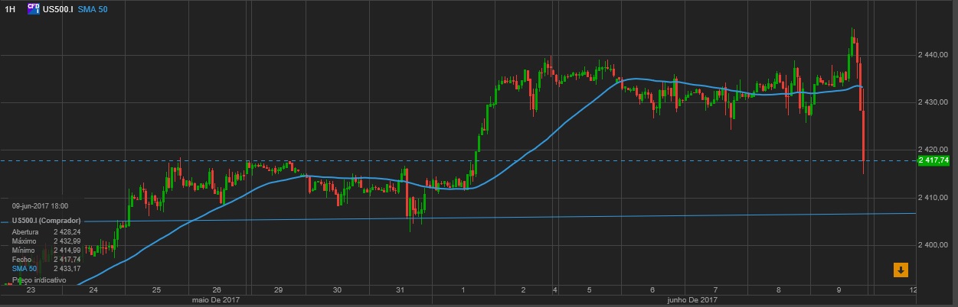Click date 9 on time axis
The image size is (958, 307).
tap(839, 290)
